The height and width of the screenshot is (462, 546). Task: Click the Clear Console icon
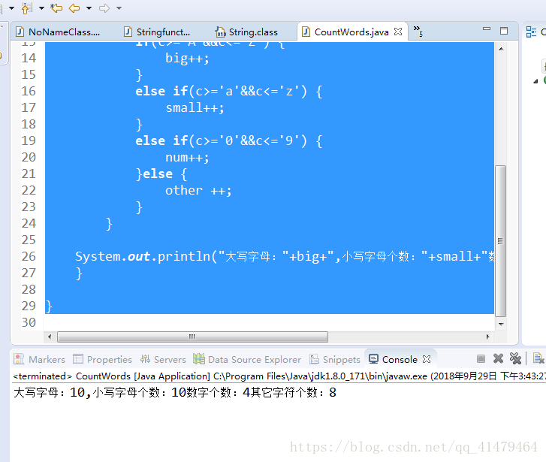538,358
